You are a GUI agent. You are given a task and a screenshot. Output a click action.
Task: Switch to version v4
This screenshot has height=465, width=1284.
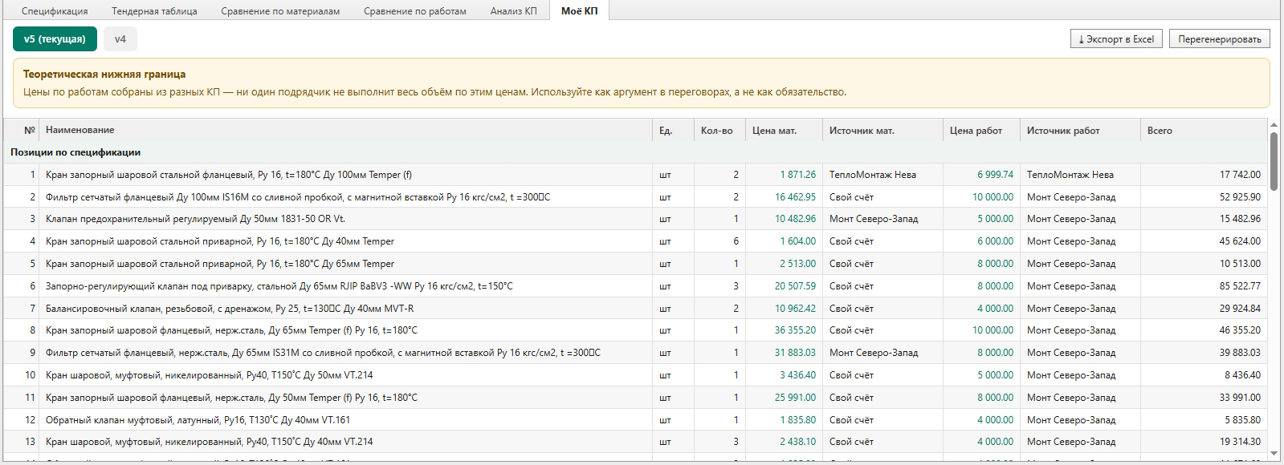pos(120,39)
